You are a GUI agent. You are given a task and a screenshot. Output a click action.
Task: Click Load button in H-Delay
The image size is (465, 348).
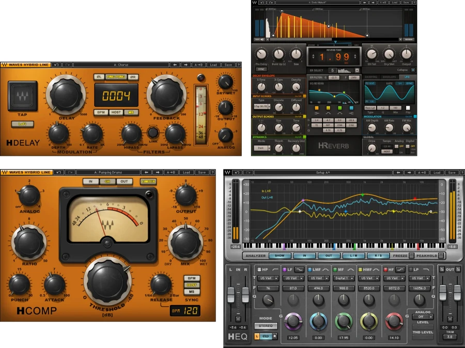[213, 65]
